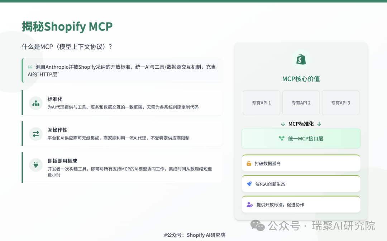Image resolution: width=387 pixels, height=241 pixels.
Task: Click the down arrow left of MCP标准化
Action: pos(283,124)
